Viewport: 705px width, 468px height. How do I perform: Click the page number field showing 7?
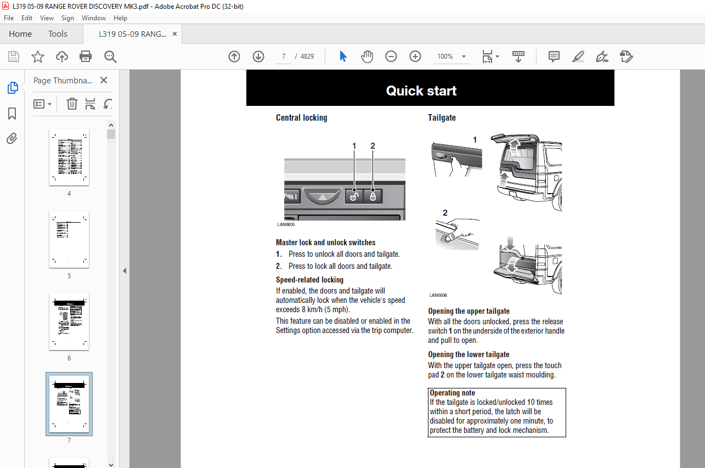[283, 57]
